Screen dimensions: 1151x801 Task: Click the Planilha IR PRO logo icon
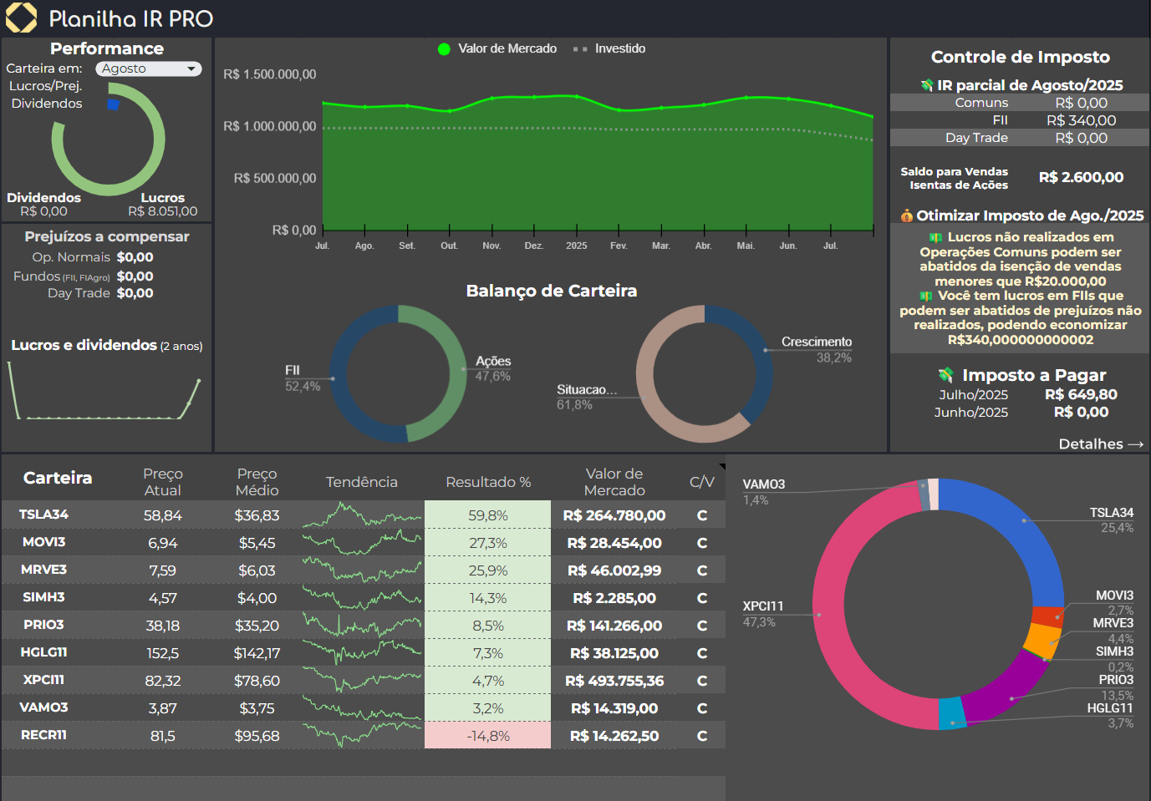22,18
